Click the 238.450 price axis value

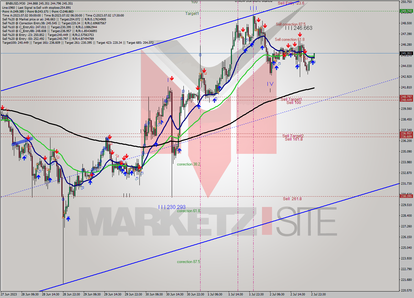pos(406,120)
